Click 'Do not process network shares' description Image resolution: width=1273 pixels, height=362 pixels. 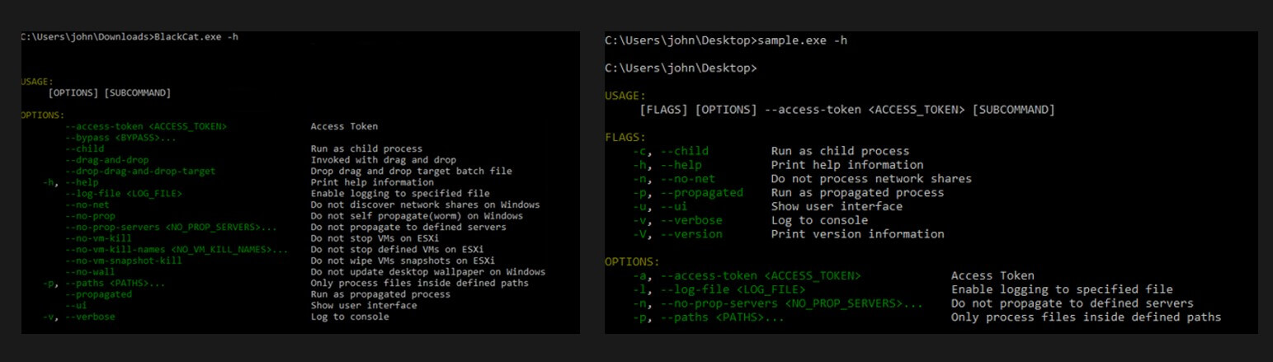(x=871, y=179)
